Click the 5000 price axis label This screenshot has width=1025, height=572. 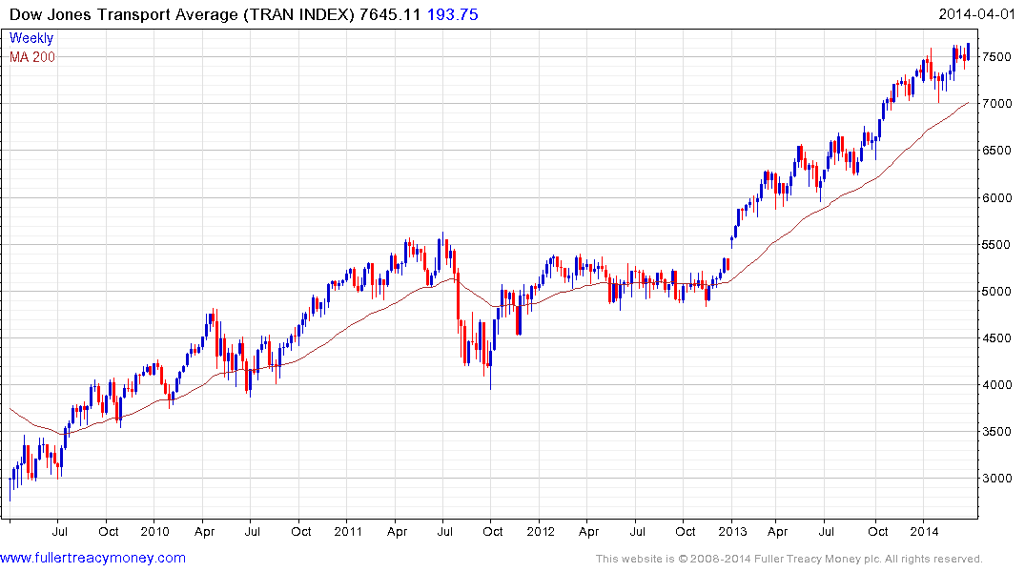[x=997, y=292]
